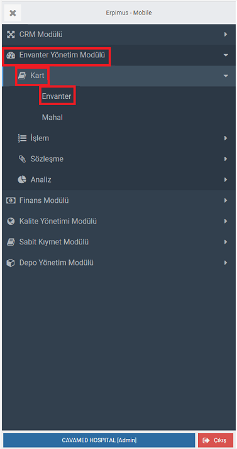The width and height of the screenshot is (237, 449).
Task: Expand the CRM Modülü arrow
Action: tap(226, 35)
